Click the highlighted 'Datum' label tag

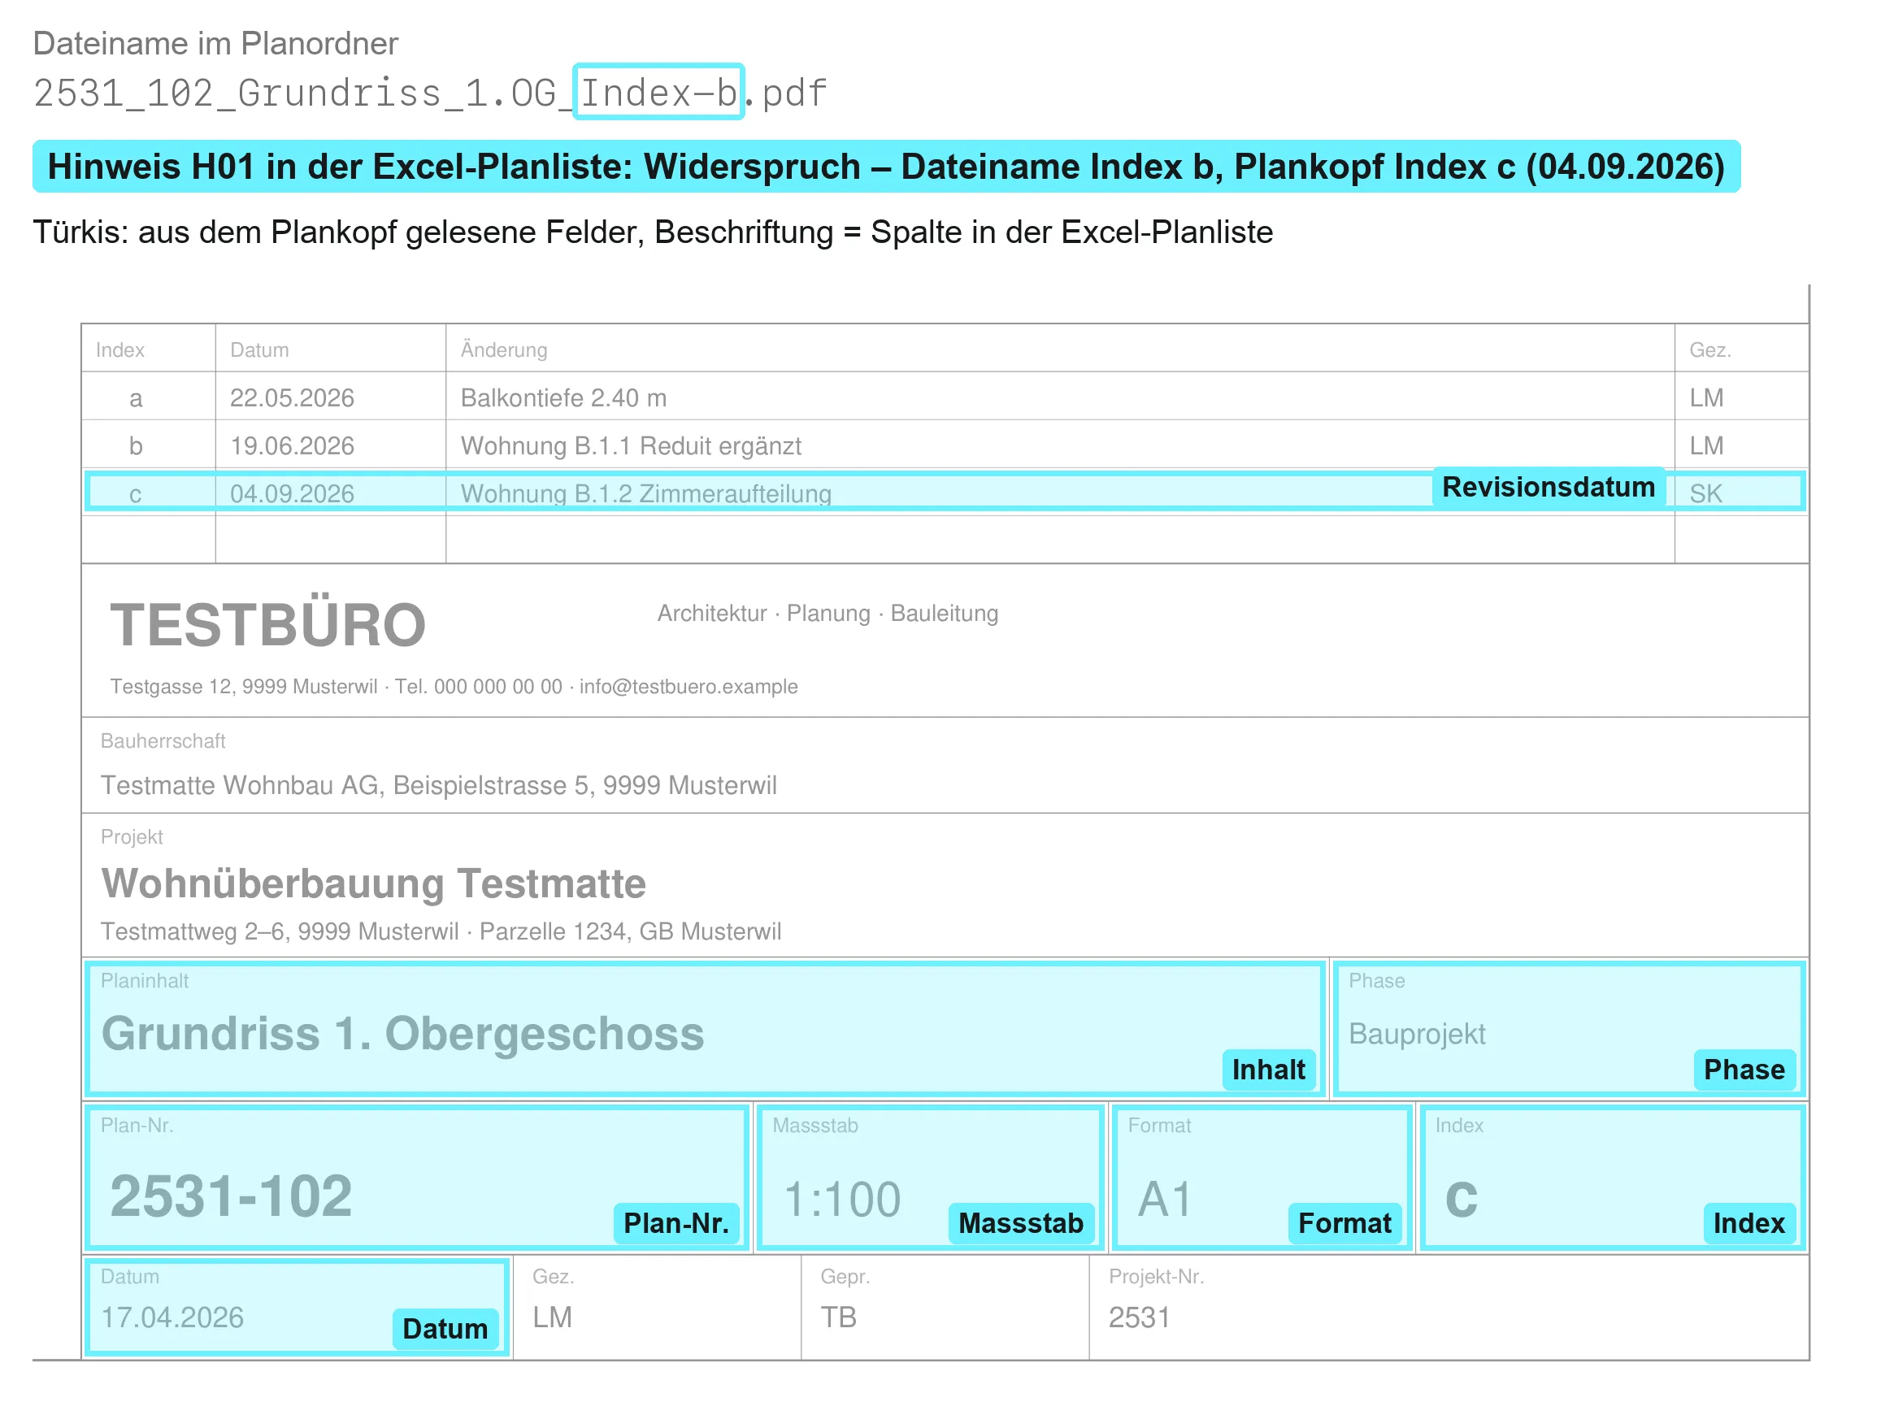click(445, 1329)
